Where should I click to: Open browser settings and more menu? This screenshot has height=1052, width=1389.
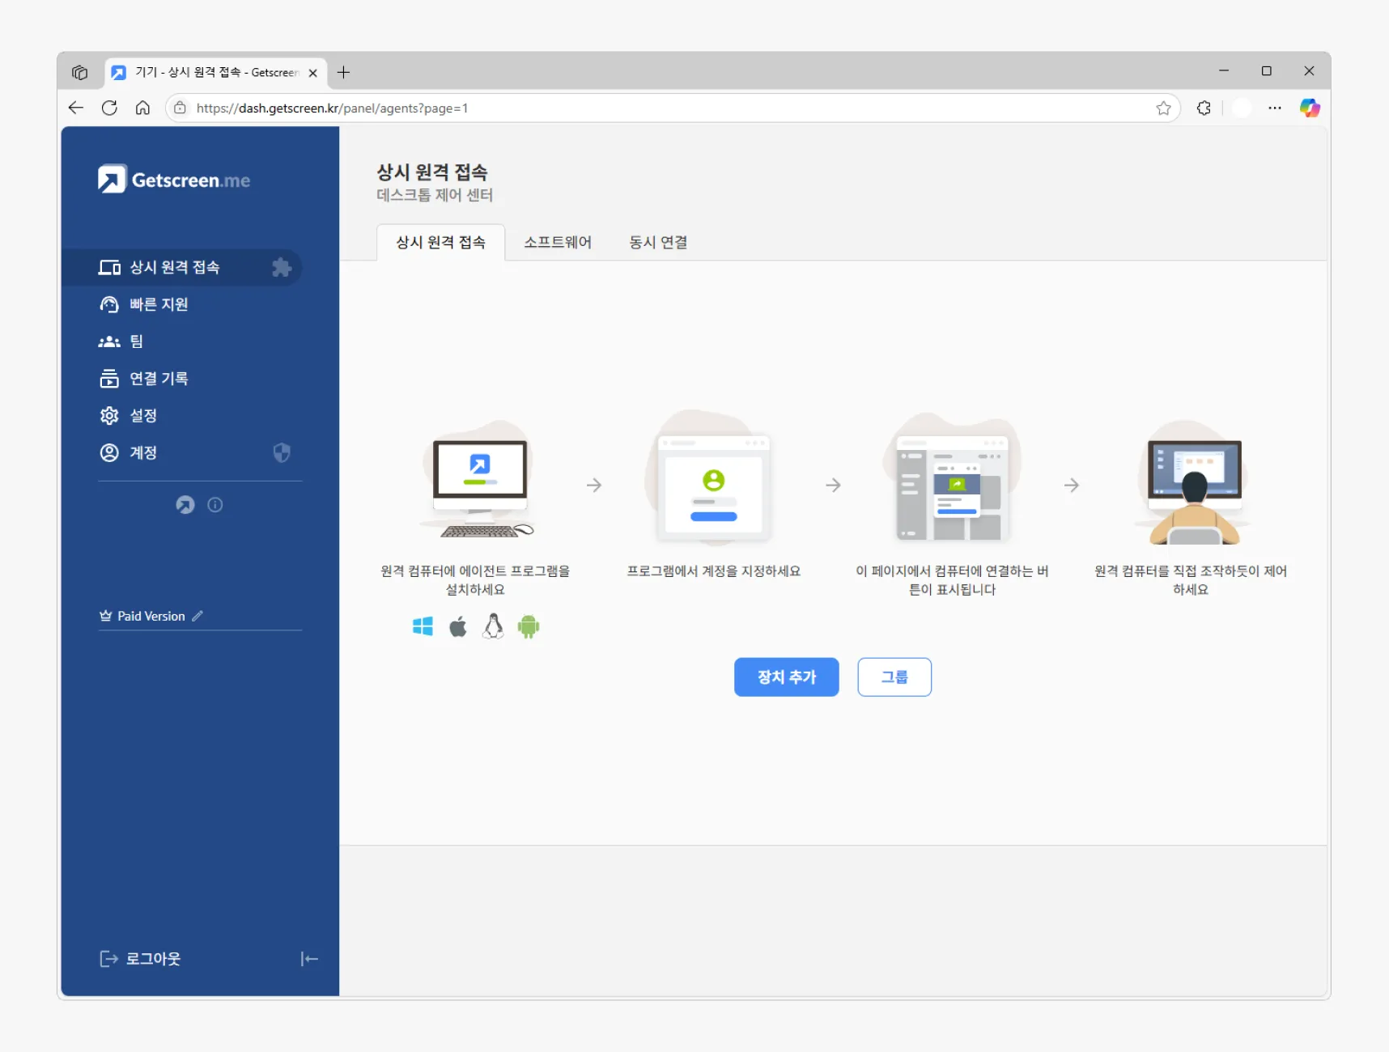[x=1275, y=108]
